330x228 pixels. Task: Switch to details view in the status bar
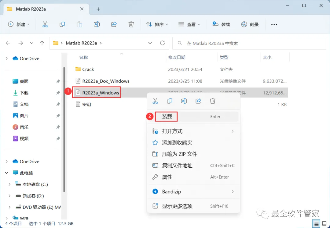click(316, 224)
